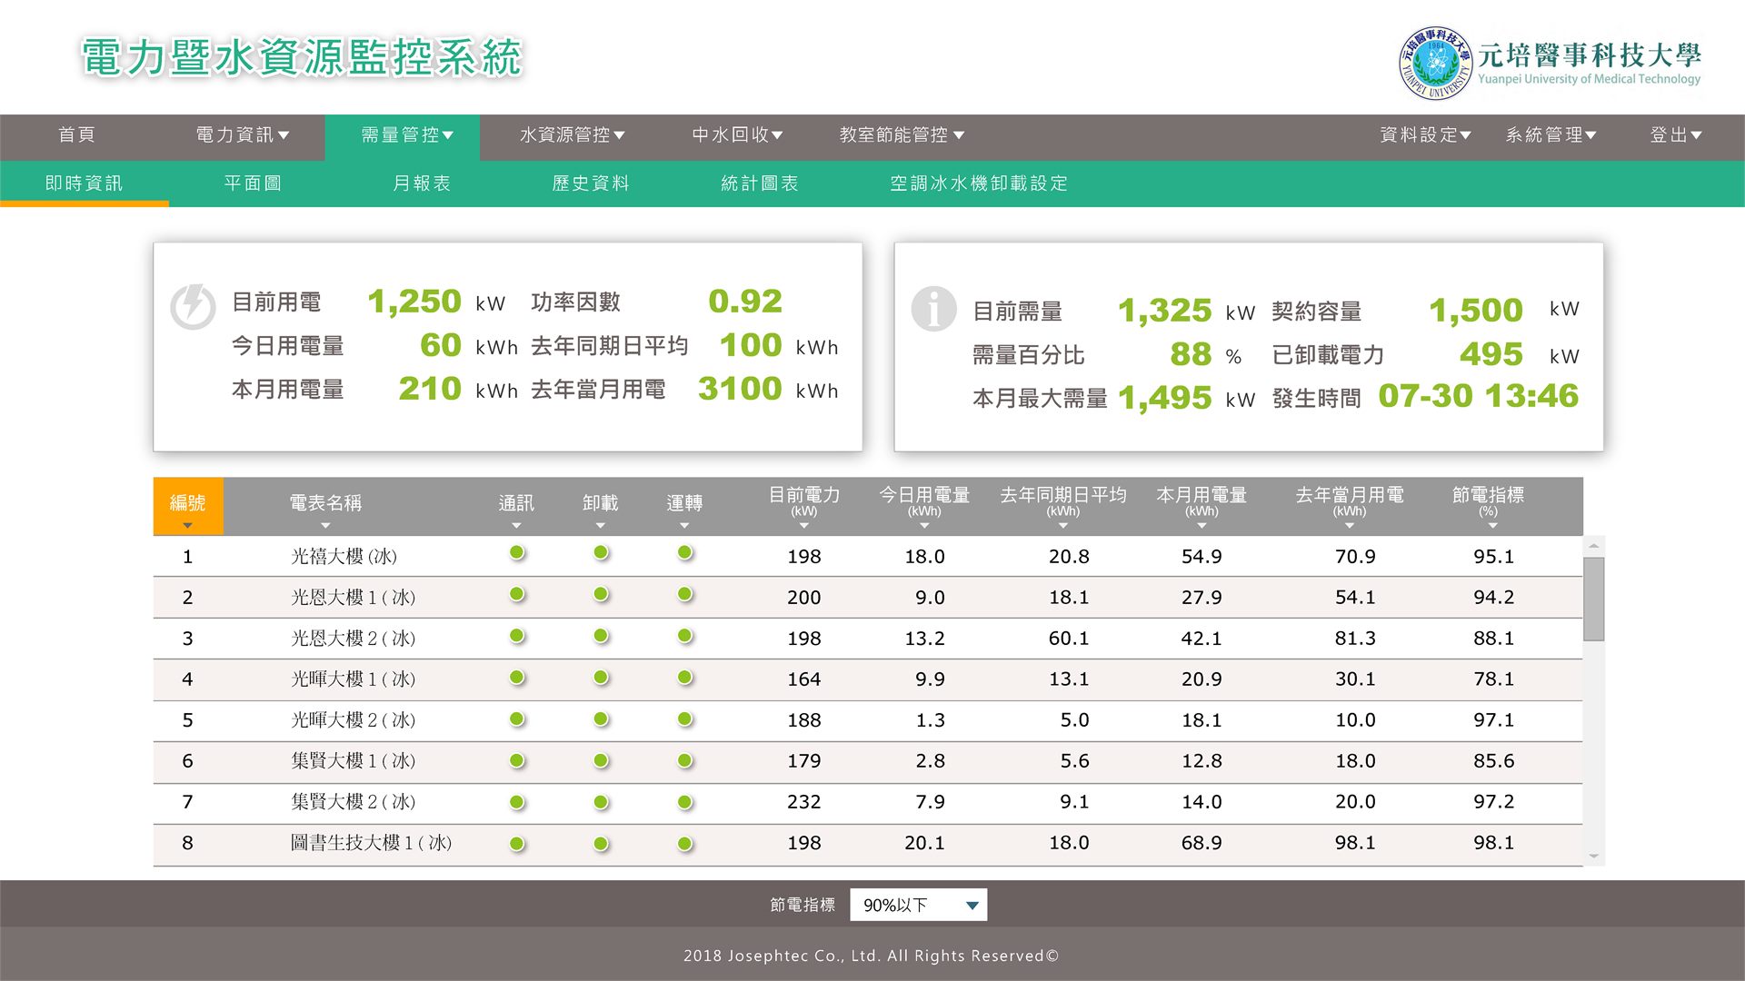
Task: Expand the 水資源管控 menu
Action: [x=573, y=135]
